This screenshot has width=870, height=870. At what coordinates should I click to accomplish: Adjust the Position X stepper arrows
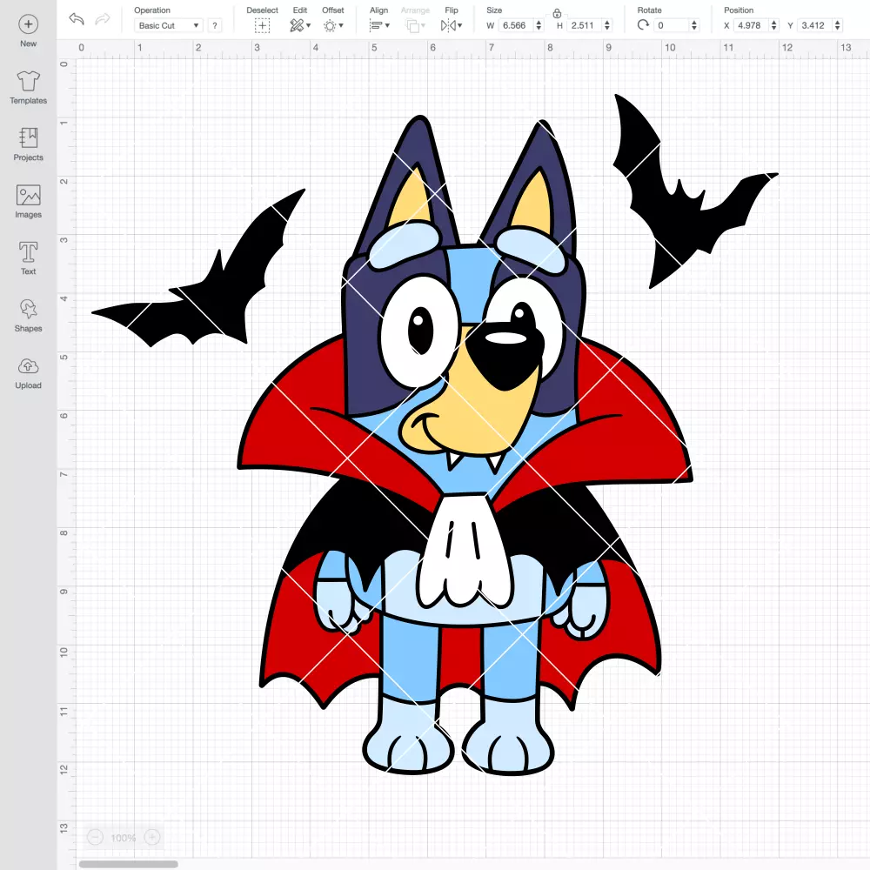(x=774, y=25)
